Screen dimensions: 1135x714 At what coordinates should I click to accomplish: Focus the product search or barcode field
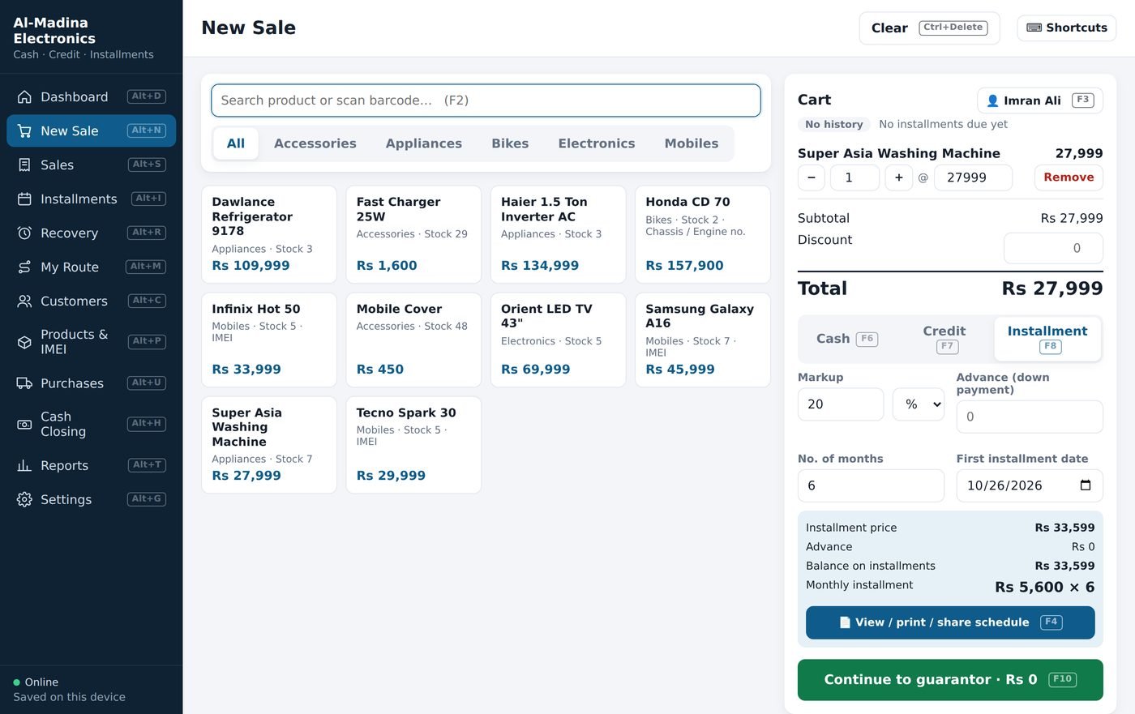coord(486,100)
